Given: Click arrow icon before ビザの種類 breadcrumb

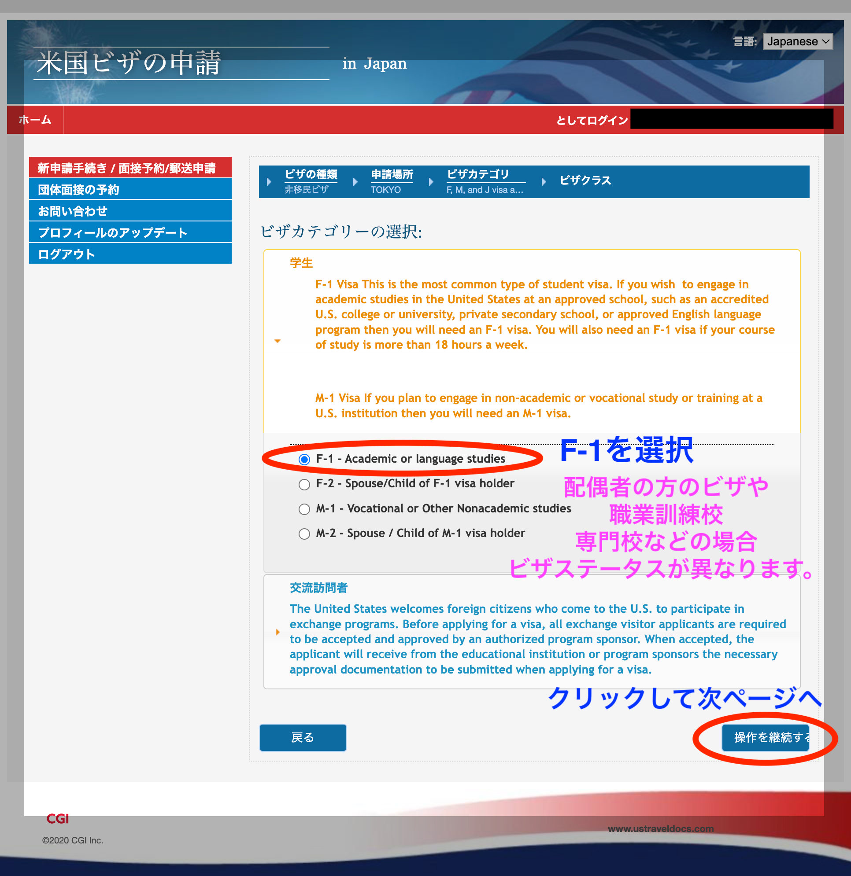Looking at the screenshot, I should 269,182.
